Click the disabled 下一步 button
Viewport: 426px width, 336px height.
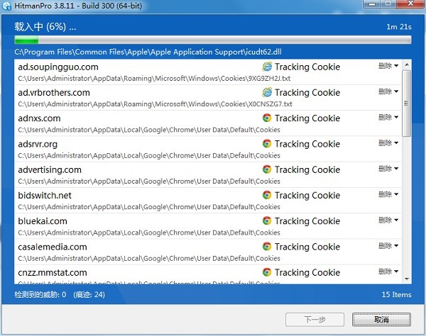tap(313, 320)
